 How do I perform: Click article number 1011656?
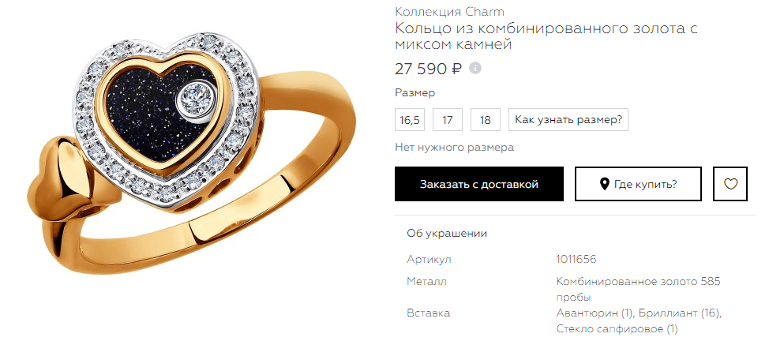pyautogui.click(x=576, y=259)
